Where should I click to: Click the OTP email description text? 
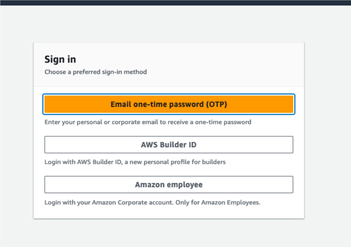pyautogui.click(x=148, y=122)
